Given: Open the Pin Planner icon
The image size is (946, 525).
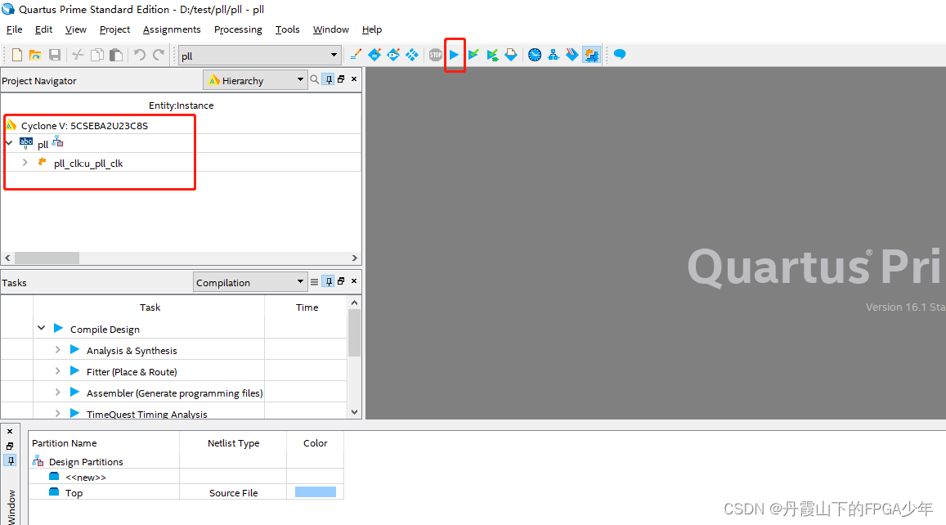Looking at the screenshot, I should click(x=374, y=55).
